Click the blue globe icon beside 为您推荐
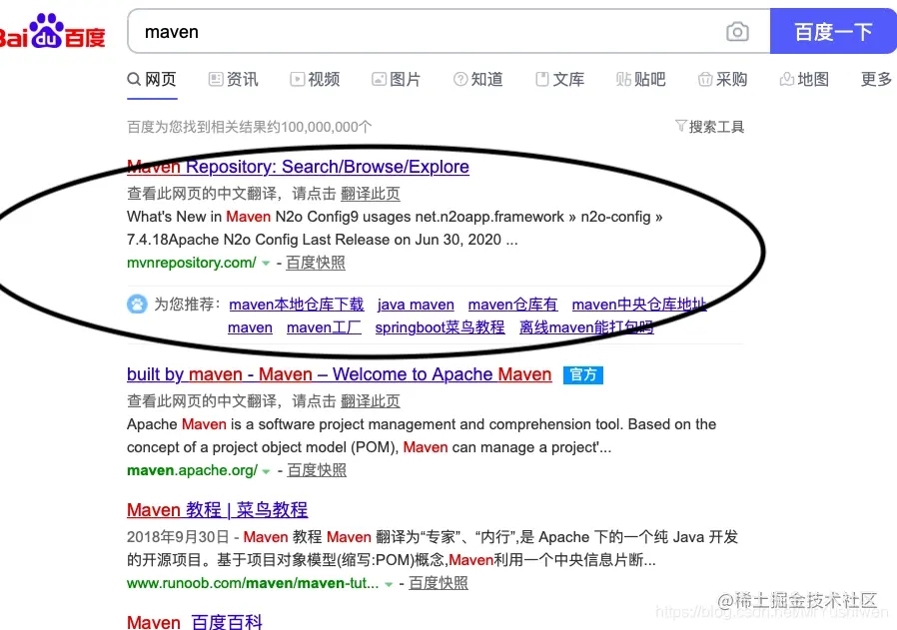Image resolution: width=897 pixels, height=630 pixels. point(138,305)
